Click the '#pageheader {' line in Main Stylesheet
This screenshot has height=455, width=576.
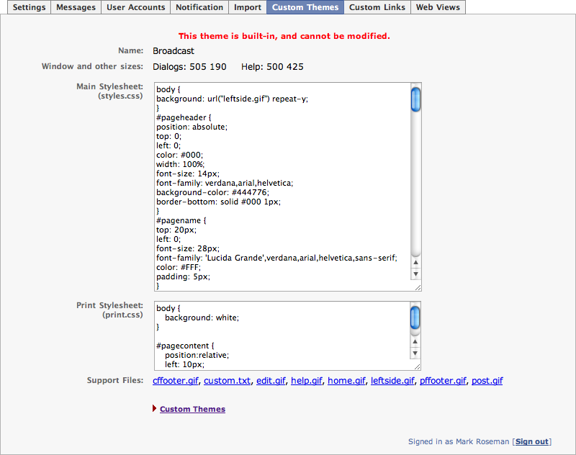click(x=184, y=117)
